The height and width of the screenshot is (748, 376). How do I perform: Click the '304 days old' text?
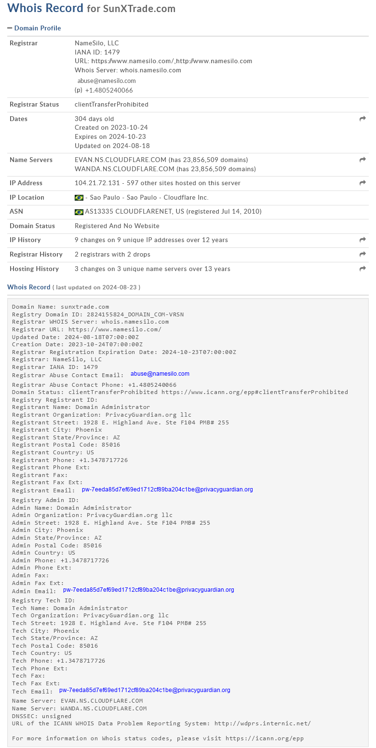[94, 119]
